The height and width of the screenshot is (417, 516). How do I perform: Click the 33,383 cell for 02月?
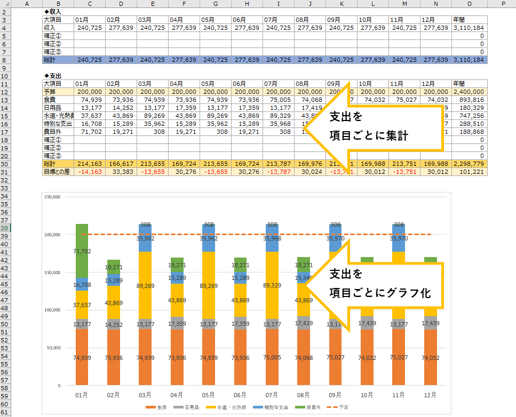point(121,172)
